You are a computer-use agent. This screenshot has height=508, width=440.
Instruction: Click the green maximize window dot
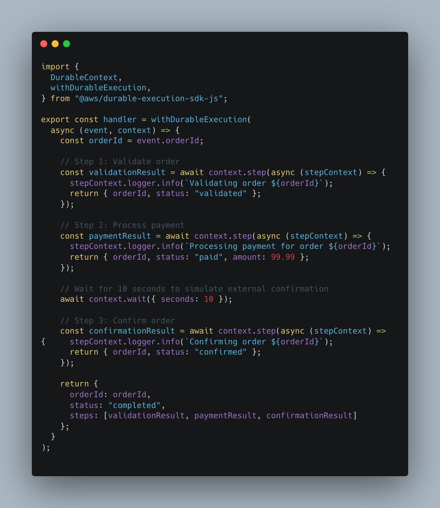point(67,44)
